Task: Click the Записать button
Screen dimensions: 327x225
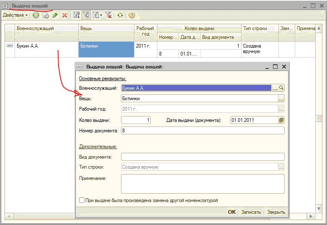Action: [x=251, y=212]
